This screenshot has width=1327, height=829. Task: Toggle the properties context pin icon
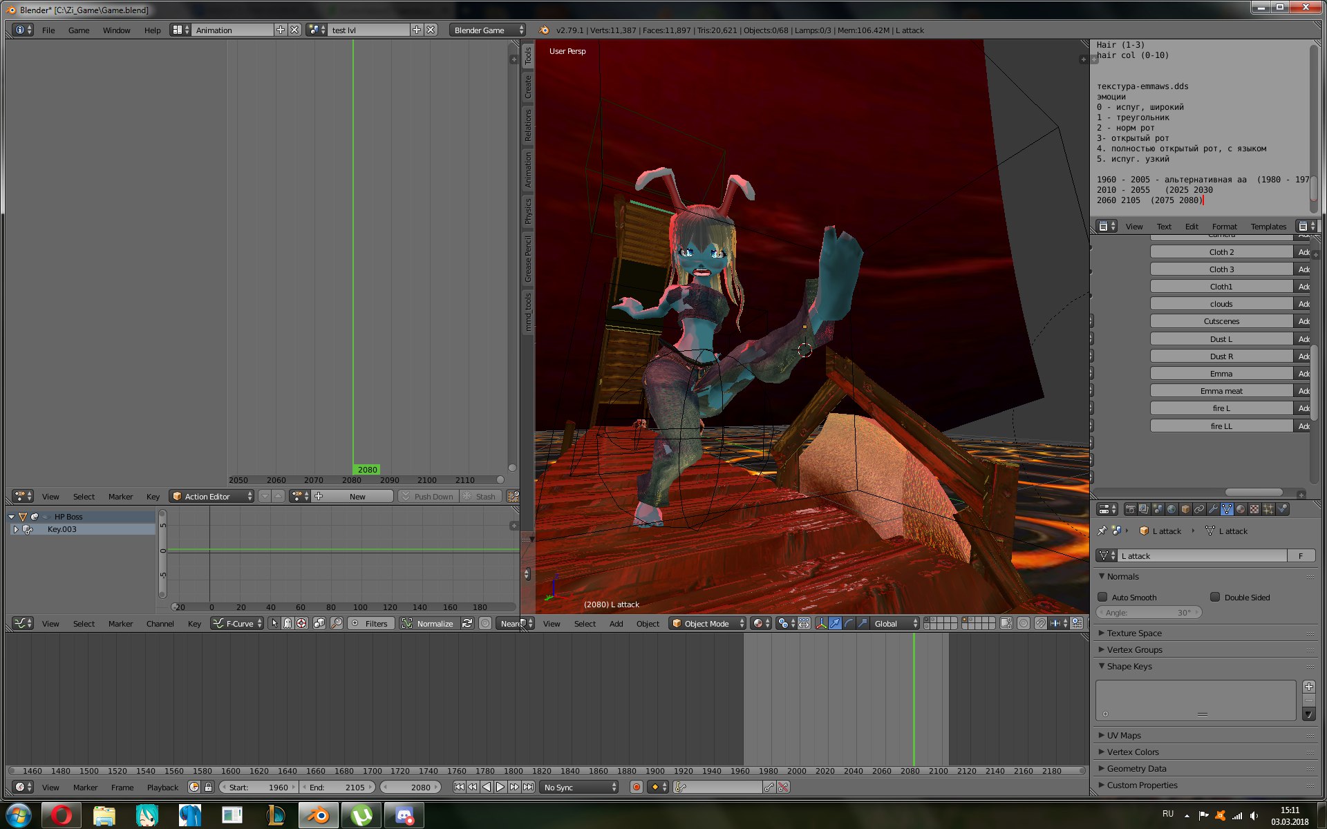(x=1102, y=531)
